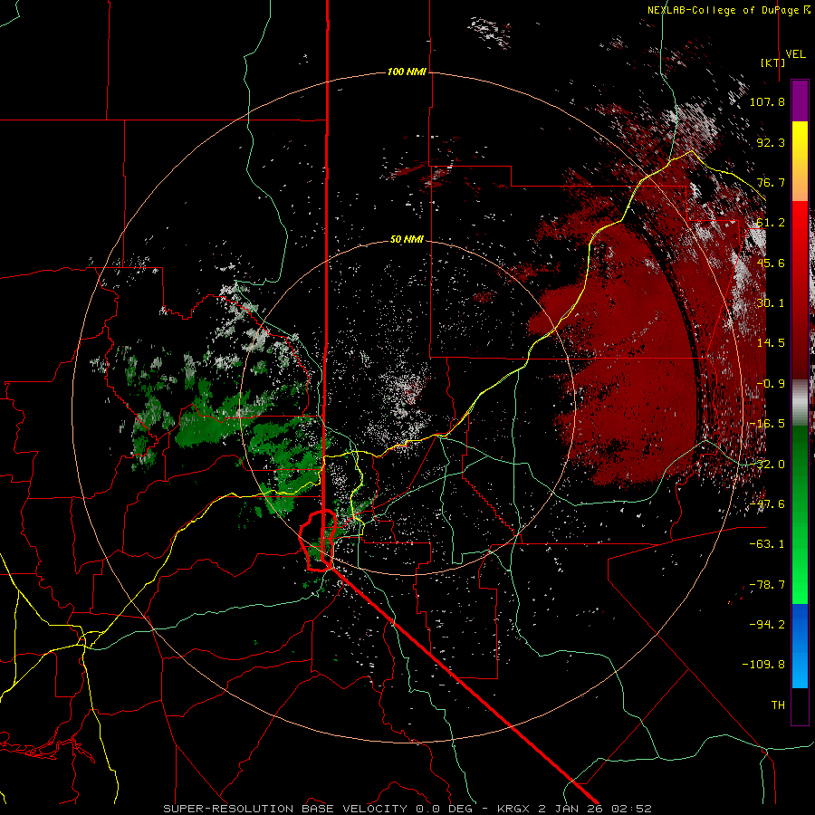
Task: Click the 61.2 velocity scale value
Action: pyautogui.click(x=771, y=223)
